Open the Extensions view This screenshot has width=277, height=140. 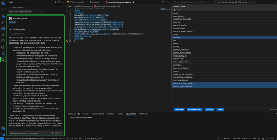(3, 28)
